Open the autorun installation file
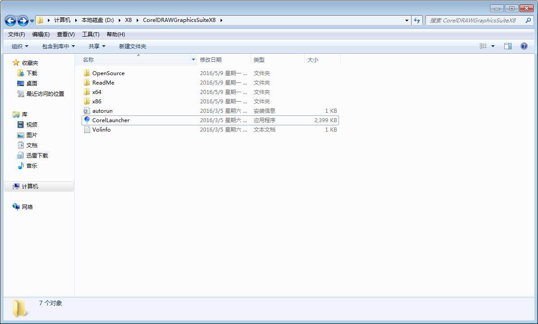The width and height of the screenshot is (538, 324). [x=103, y=111]
